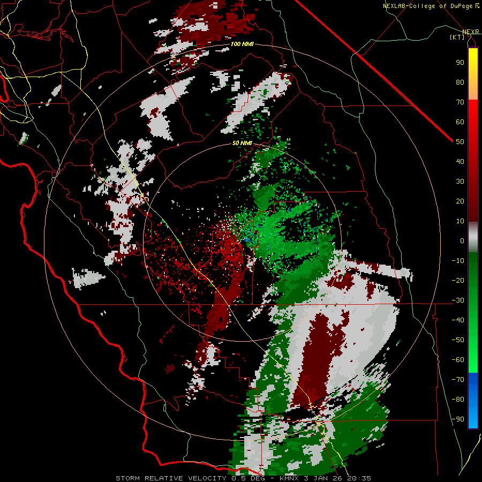This screenshot has width=482, height=482.
Task: Click the 20:35 timestamp in the caption
Action: tap(359, 478)
